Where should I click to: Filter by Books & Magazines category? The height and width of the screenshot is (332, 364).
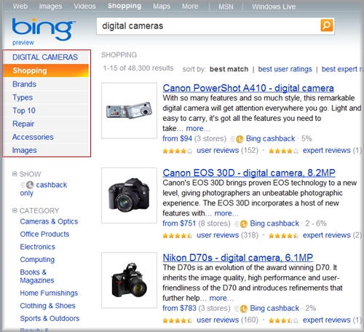tap(37, 276)
